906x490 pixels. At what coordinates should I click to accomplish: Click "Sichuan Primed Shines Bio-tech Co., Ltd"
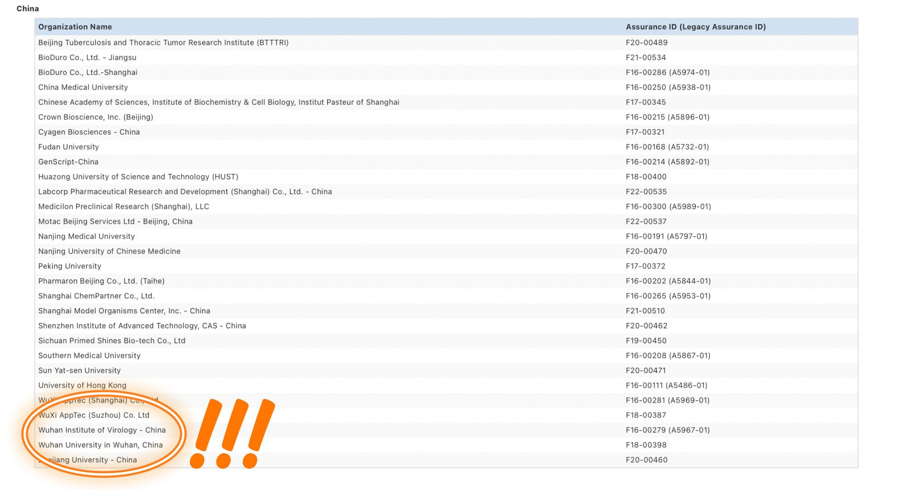pos(112,341)
